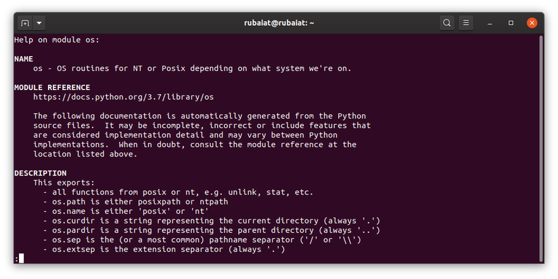Click the MODULE REFERENCE heading

point(52,87)
